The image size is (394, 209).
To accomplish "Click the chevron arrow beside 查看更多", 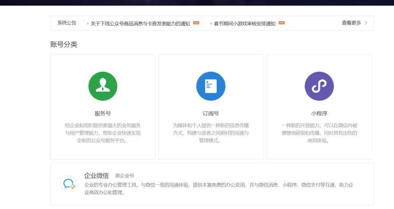I will (366, 23).
